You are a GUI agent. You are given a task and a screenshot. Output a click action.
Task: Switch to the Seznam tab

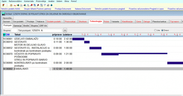7,21
